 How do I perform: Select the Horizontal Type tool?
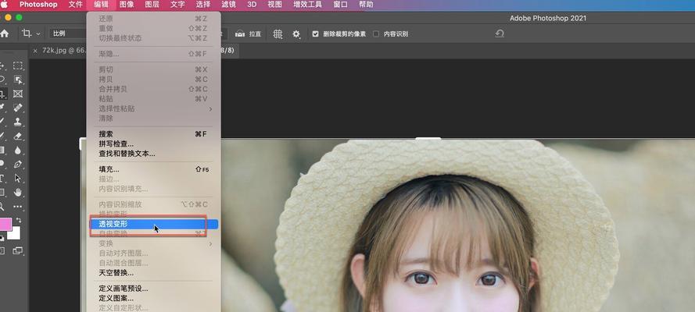pyautogui.click(x=2, y=178)
